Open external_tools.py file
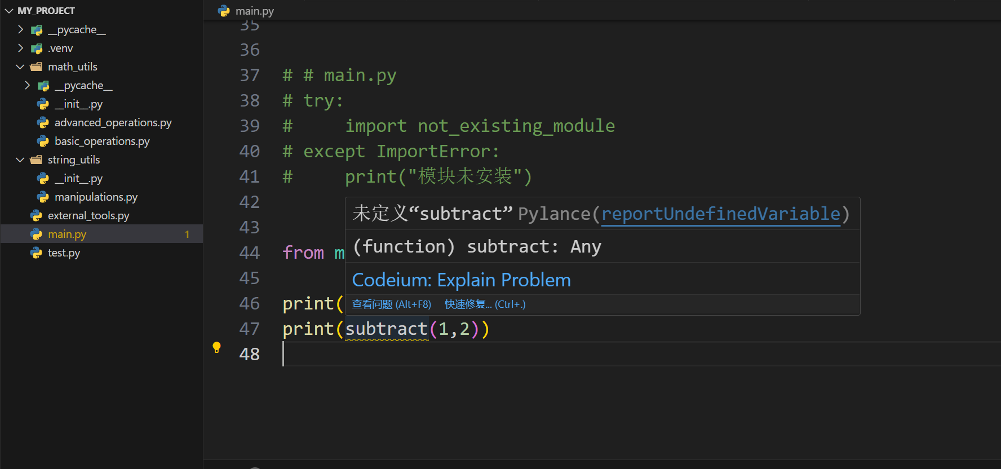This screenshot has width=1001, height=469. click(88, 215)
